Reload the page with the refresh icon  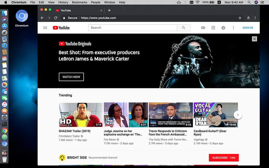coord(56,18)
